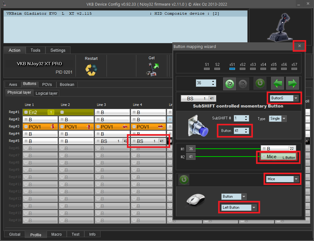314x241 pixels.
Task: Switch to the Action tab
Action: 14,50
